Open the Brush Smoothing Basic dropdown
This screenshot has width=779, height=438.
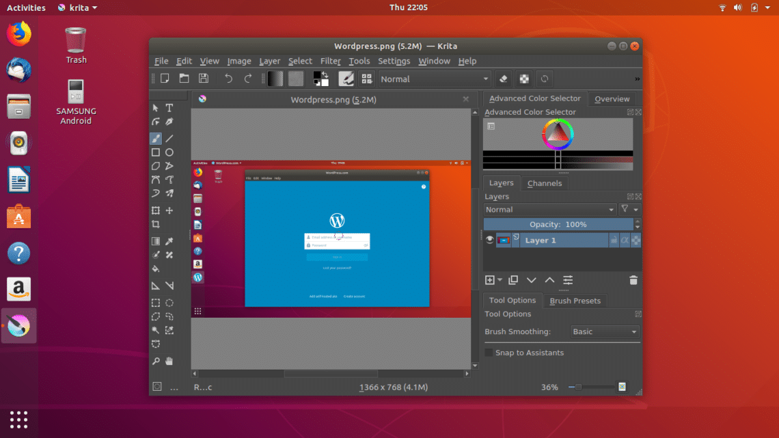pyautogui.click(x=605, y=331)
